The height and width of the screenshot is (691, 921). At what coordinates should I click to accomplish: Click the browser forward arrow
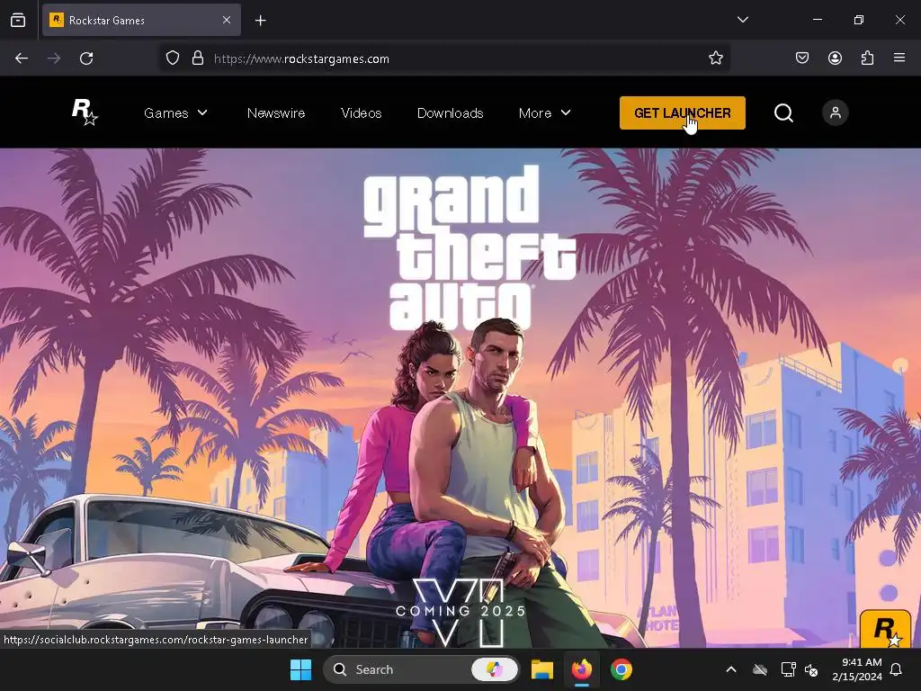tap(54, 58)
